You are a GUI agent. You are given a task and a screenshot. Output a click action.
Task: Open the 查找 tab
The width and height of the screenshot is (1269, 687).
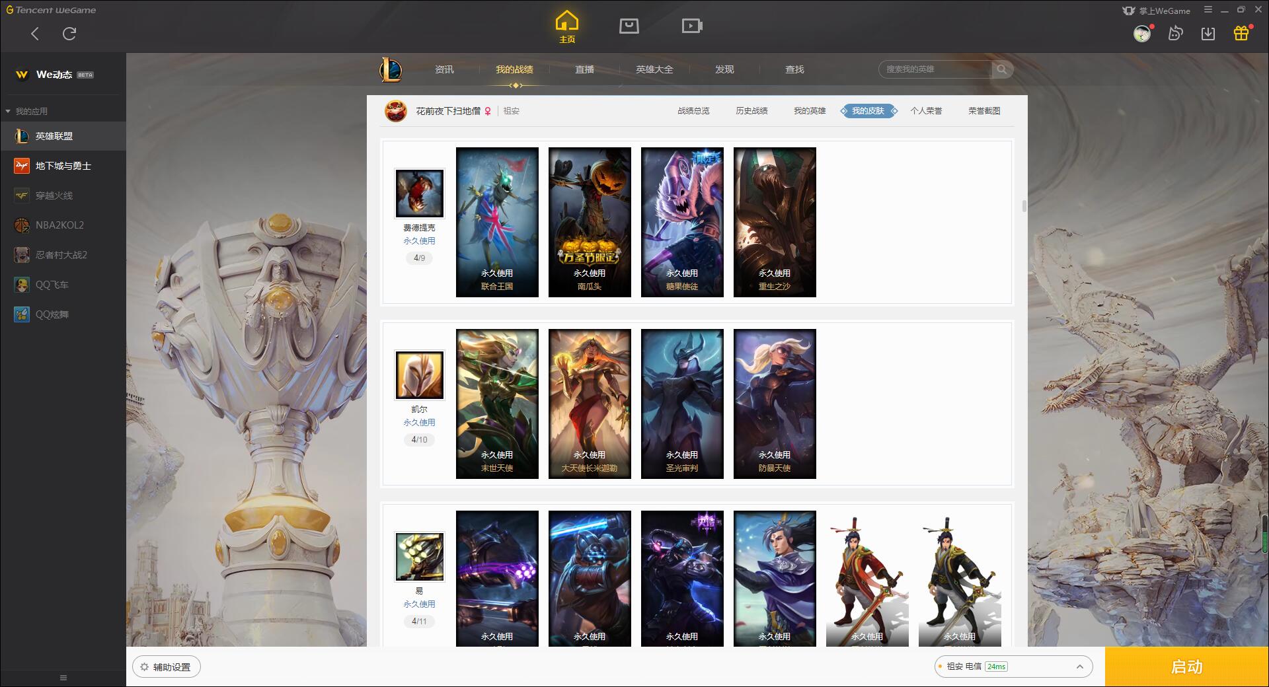[794, 69]
